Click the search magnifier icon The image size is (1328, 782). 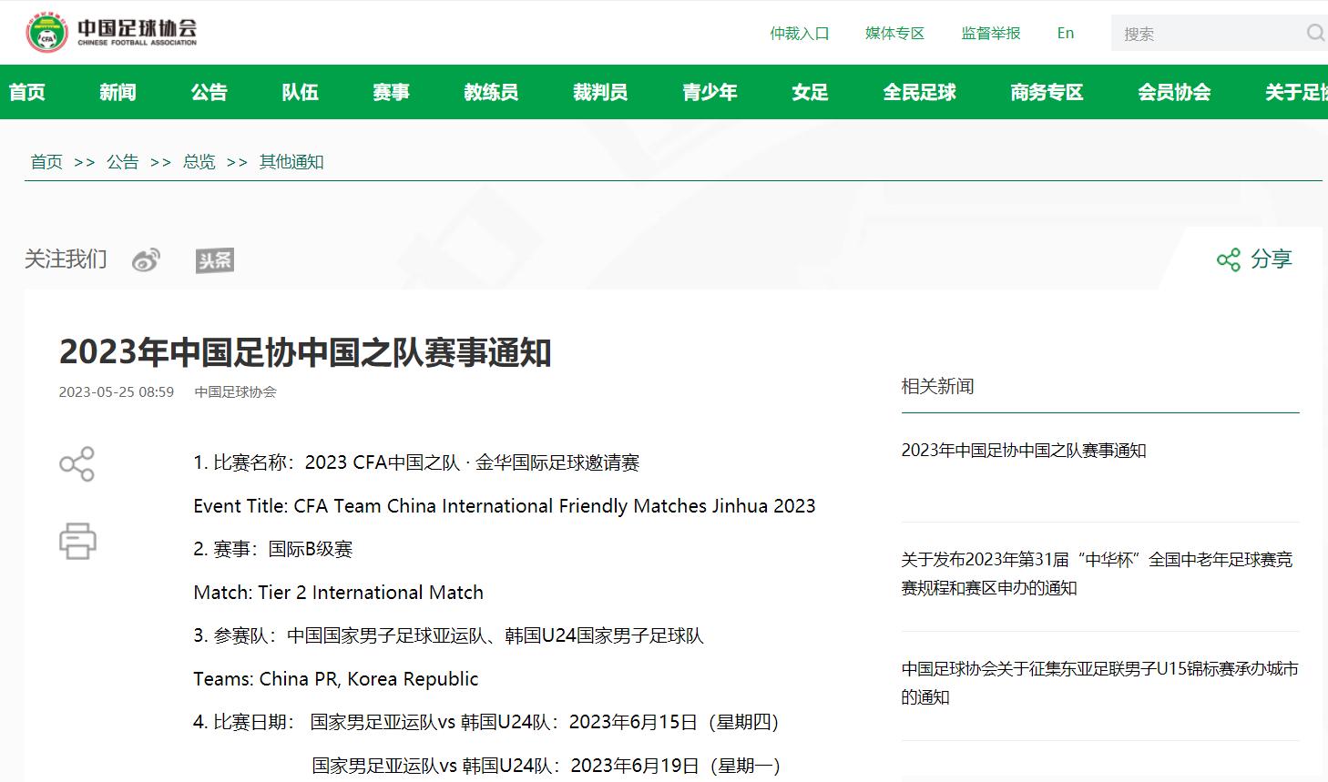tap(1314, 33)
